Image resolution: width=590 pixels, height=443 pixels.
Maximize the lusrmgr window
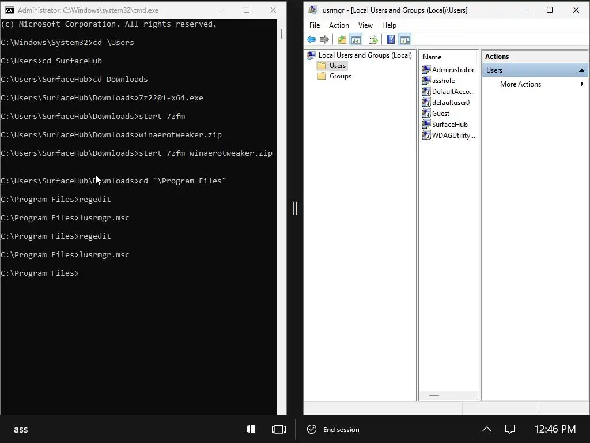[x=549, y=10]
